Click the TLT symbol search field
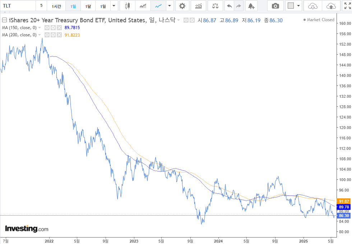352x244 pixels. click(18, 6)
